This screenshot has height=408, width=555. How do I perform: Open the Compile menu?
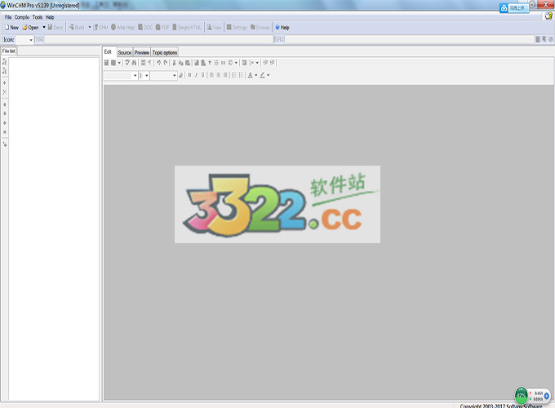[x=21, y=17]
